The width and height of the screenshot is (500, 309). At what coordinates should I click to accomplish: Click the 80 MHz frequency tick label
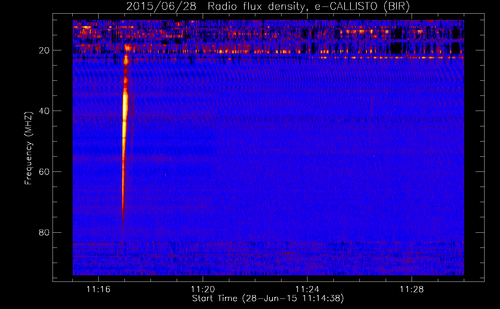click(44, 232)
